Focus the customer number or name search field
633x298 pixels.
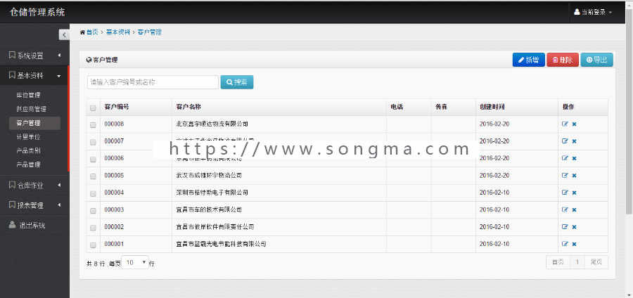click(x=153, y=82)
